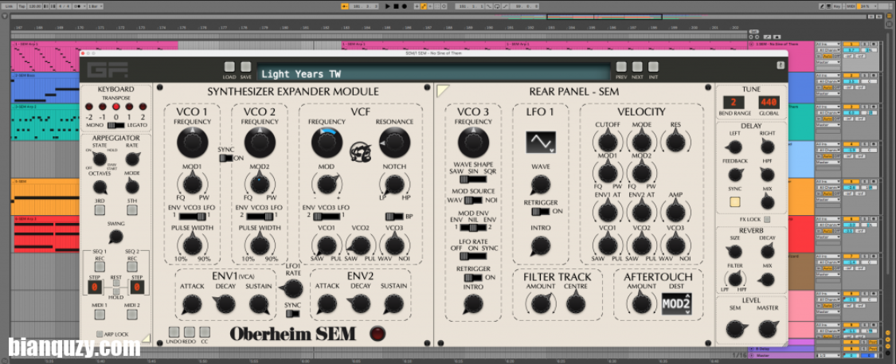This screenshot has width=896, height=364.
Task: Click the VCF RESONANCE knob
Action: pos(393,143)
